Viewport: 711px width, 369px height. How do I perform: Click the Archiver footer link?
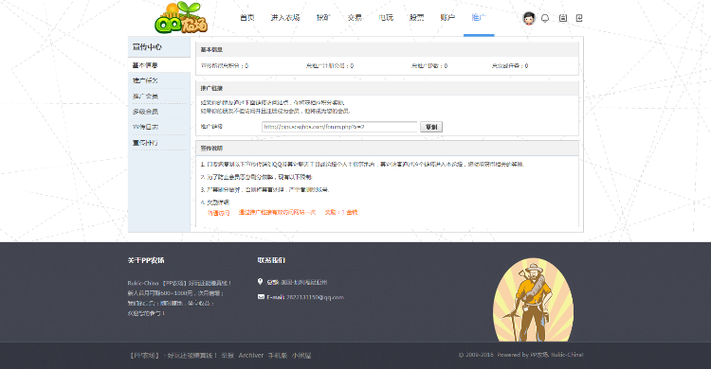point(251,356)
